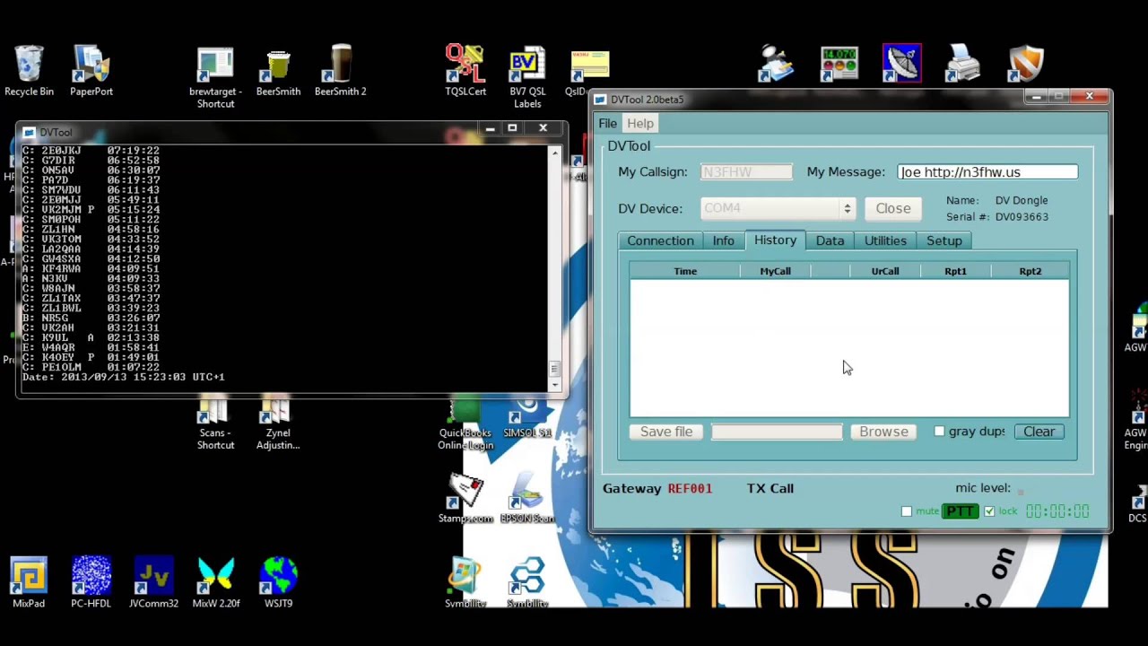Open the File menu in DVTool
The height and width of the screenshot is (646, 1148).
point(607,124)
